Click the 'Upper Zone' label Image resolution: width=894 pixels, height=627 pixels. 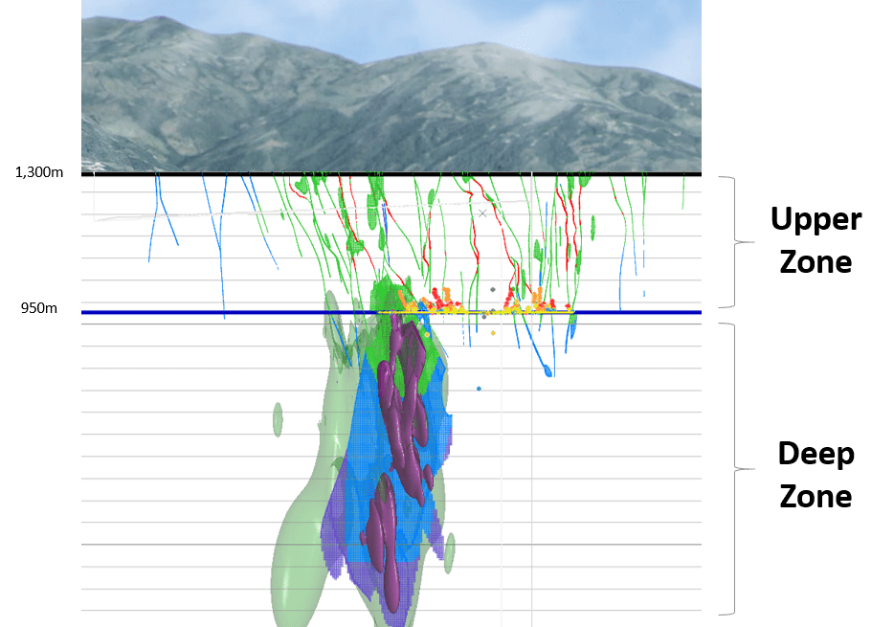tap(816, 239)
